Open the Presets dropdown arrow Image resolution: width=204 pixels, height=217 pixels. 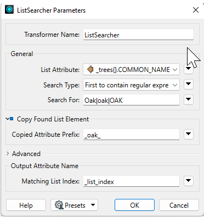(x=93, y=205)
